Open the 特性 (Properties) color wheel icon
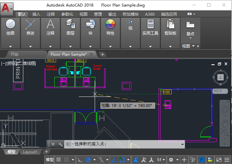 point(110,24)
